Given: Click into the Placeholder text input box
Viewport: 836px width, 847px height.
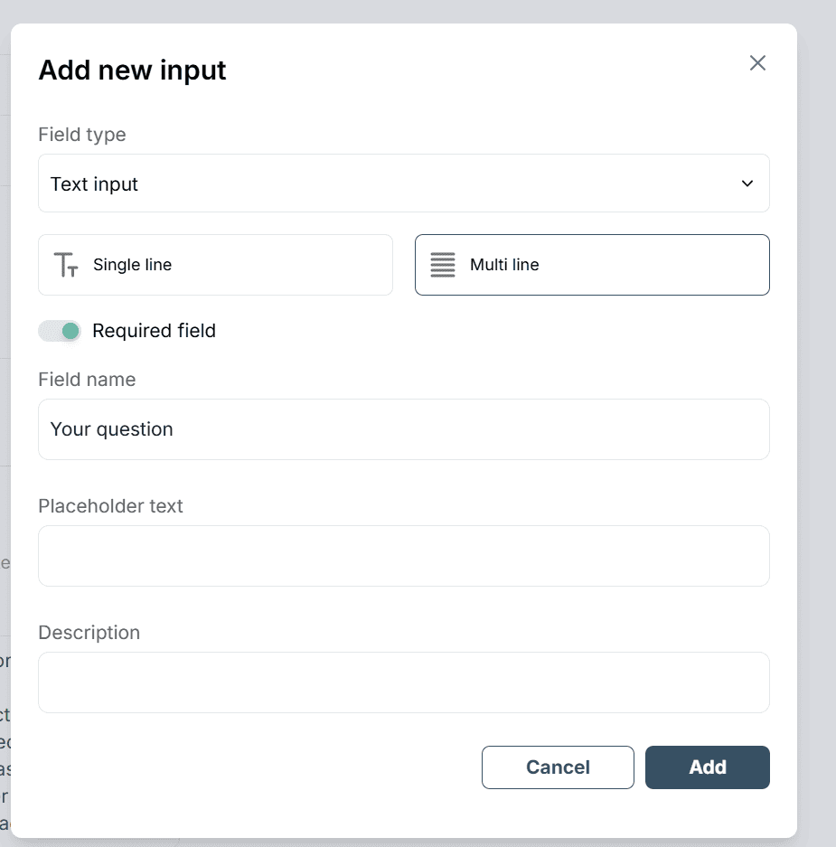Looking at the screenshot, I should click(404, 556).
